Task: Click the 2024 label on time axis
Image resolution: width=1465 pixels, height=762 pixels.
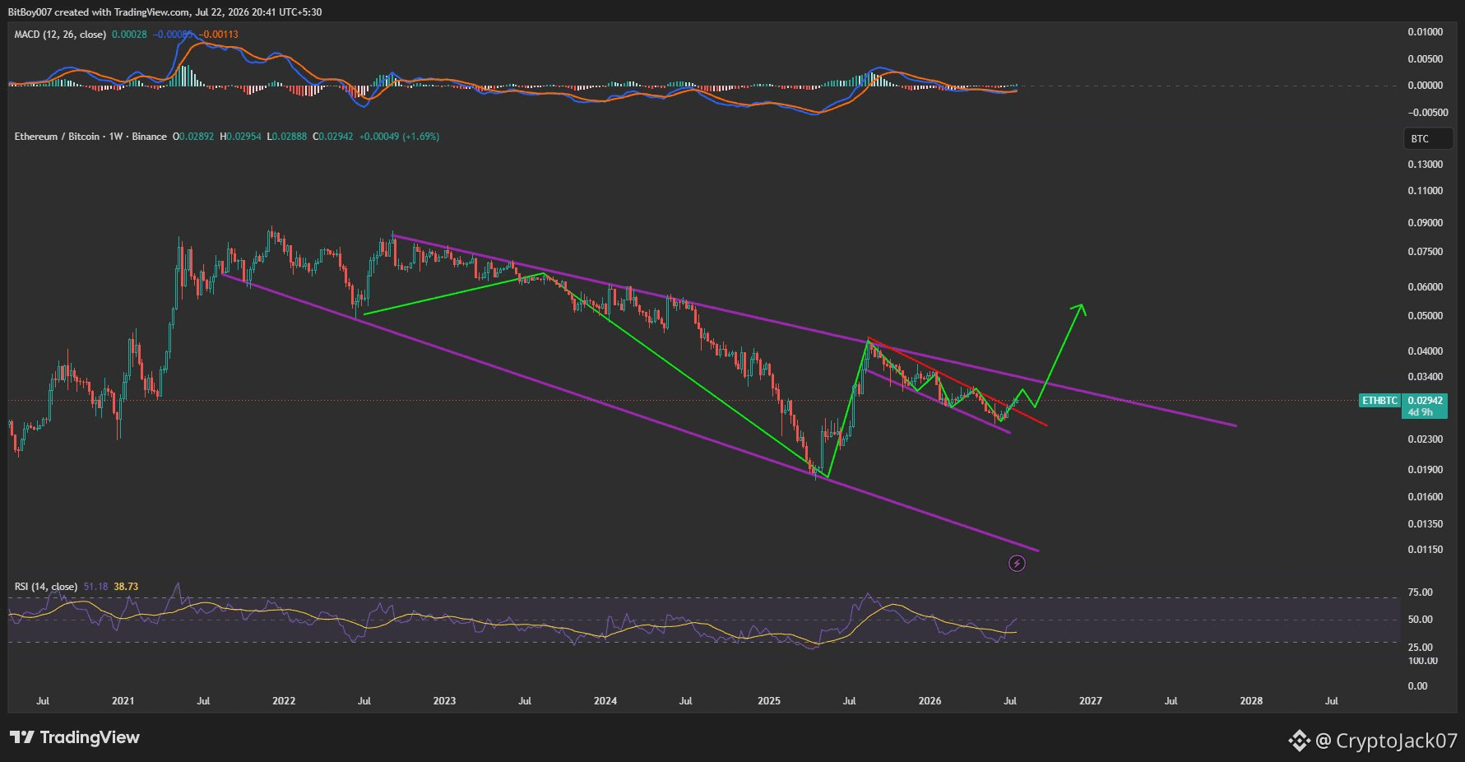Action: (x=605, y=701)
